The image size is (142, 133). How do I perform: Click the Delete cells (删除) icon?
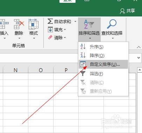tap(19, 24)
